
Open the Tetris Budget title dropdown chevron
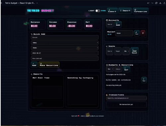coord(37,3)
